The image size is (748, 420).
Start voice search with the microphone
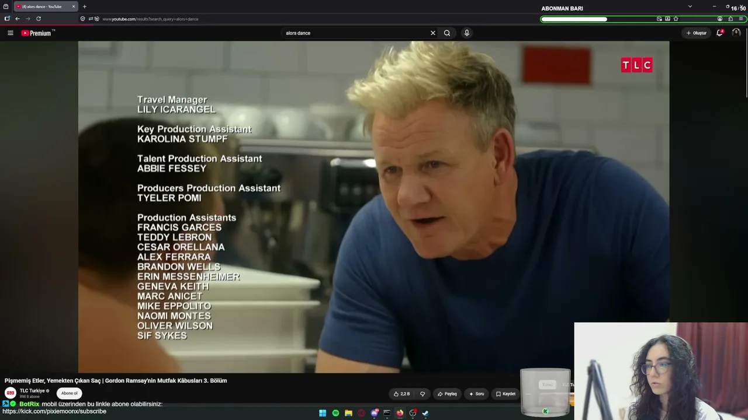466,33
